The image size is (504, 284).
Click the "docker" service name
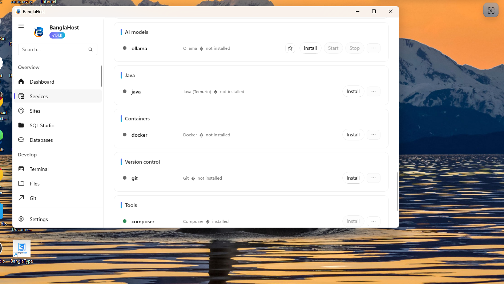click(140, 135)
